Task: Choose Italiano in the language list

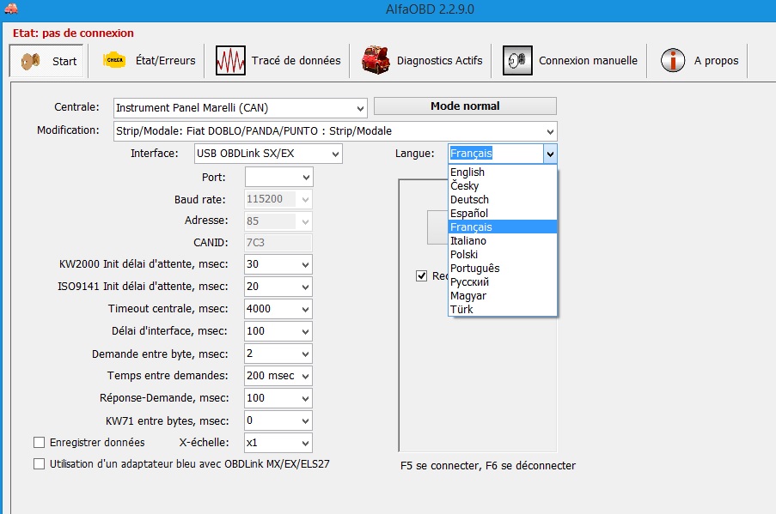Action: click(468, 241)
